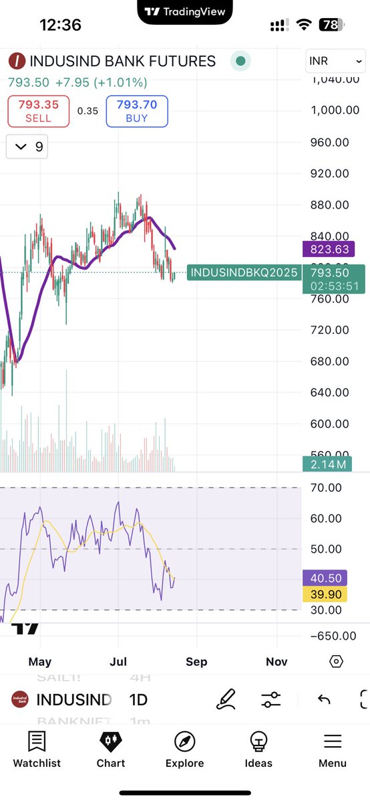The height and width of the screenshot is (803, 370).
Task: Tap the Wi-Fi icon in status bar
Action: pyautogui.click(x=305, y=25)
